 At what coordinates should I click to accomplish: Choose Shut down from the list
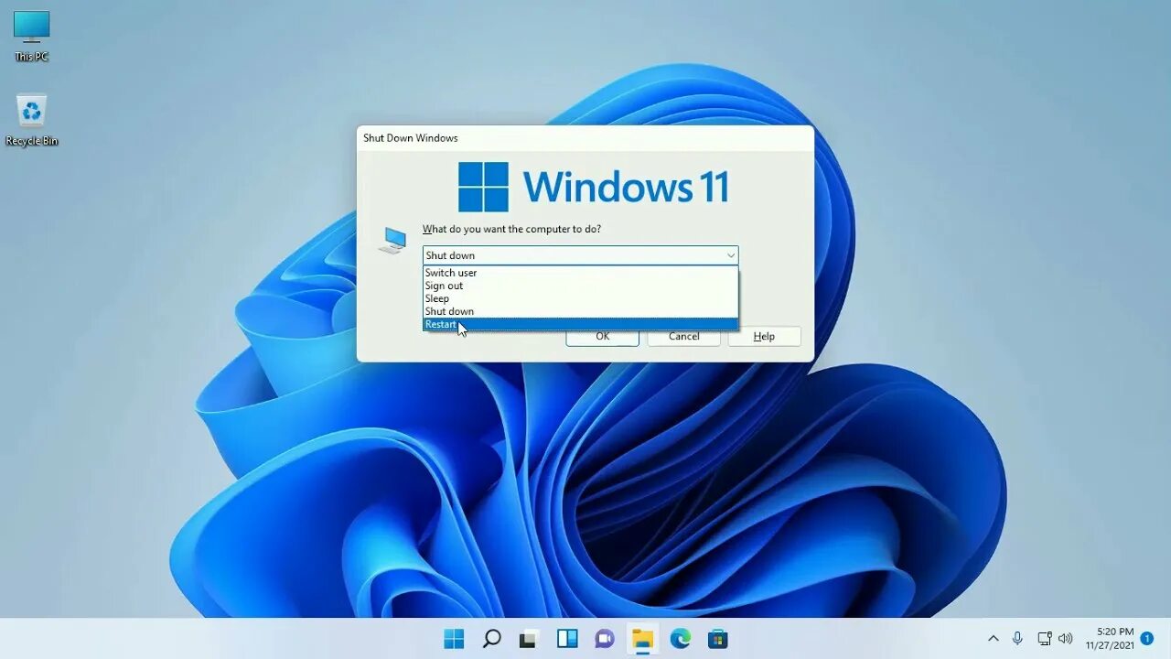[580, 311]
